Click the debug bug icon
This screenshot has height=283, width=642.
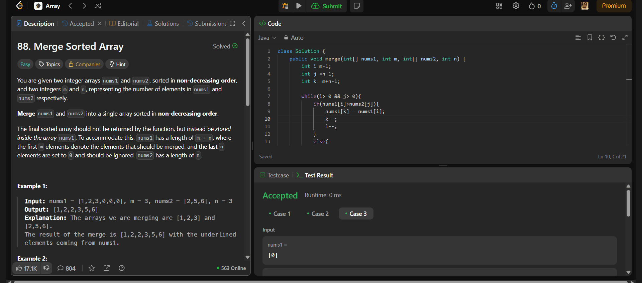285,6
